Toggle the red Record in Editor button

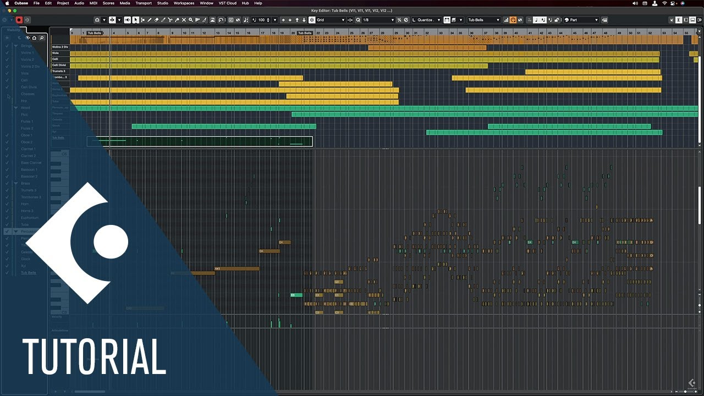point(19,20)
